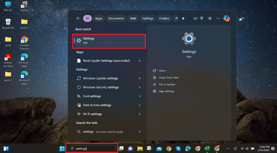
Task: Click the Windows Start button
Action: tap(62, 149)
